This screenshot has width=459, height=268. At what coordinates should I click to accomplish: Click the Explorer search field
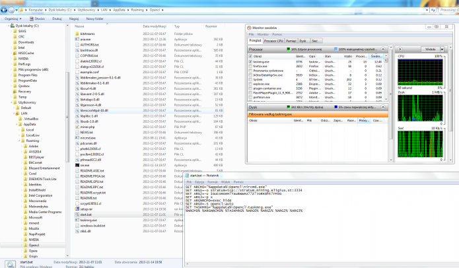[448, 10]
